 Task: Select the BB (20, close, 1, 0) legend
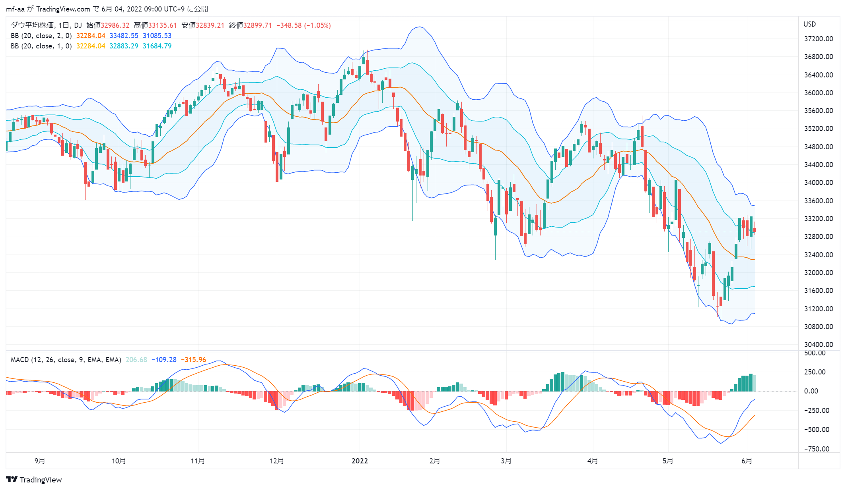tap(41, 46)
